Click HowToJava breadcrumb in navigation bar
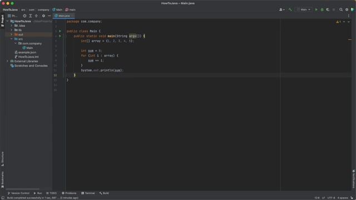356x200 pixels. 10,10
